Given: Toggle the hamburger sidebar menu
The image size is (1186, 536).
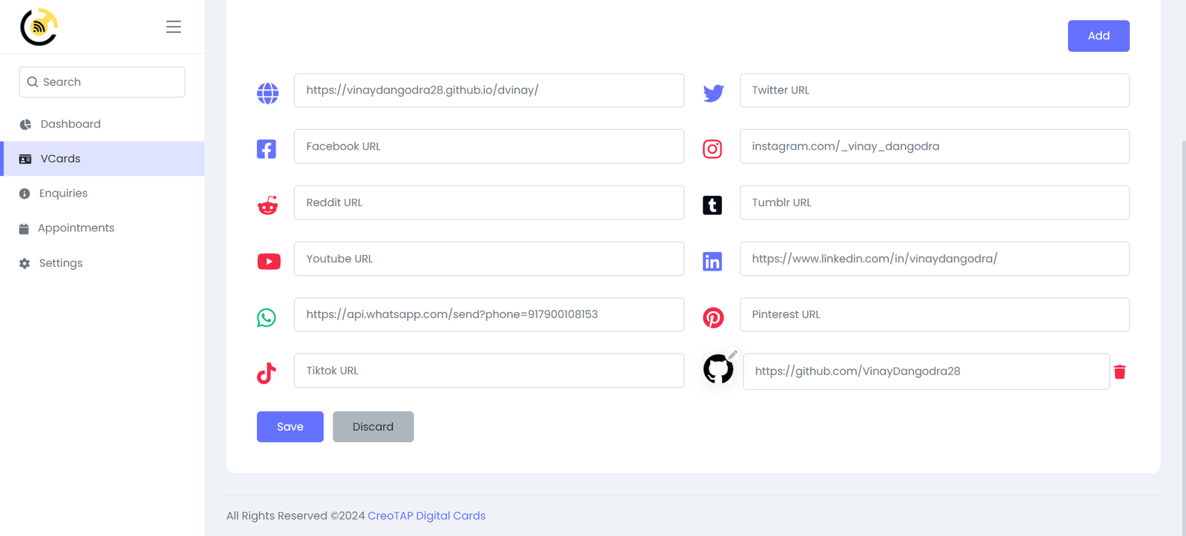Looking at the screenshot, I should 173,27.
